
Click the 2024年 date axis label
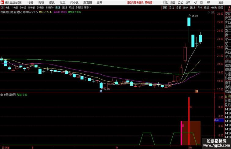click(x=5, y=147)
